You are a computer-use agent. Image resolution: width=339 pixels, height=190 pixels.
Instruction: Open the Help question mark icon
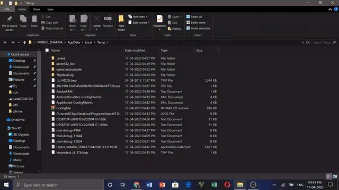pyautogui.click(x=336, y=9)
